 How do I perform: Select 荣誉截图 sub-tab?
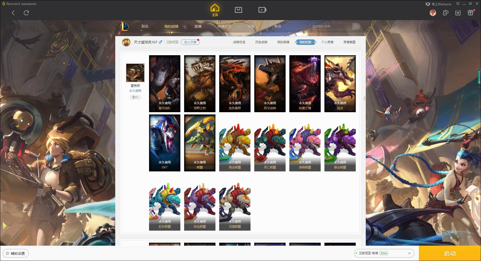click(349, 42)
